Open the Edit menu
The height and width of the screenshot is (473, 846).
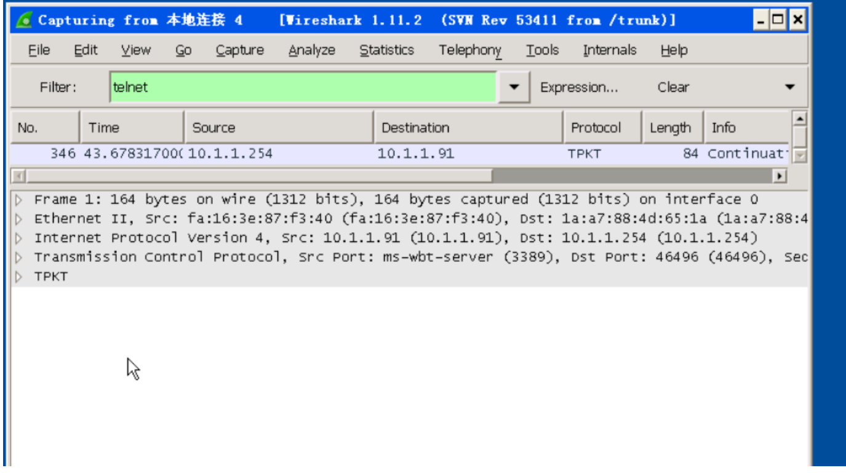(86, 51)
